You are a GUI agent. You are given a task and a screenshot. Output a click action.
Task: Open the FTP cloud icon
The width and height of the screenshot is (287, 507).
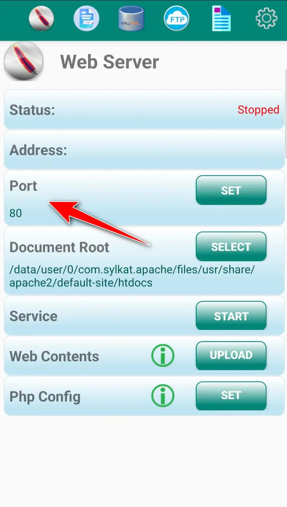(x=176, y=18)
